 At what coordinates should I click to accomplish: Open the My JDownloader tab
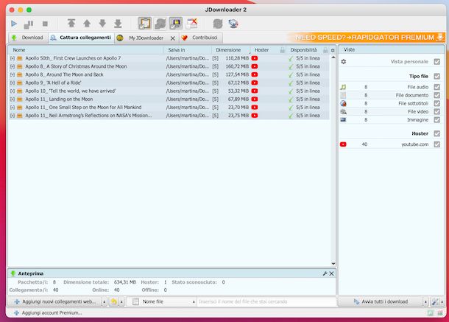pyautogui.click(x=142, y=38)
